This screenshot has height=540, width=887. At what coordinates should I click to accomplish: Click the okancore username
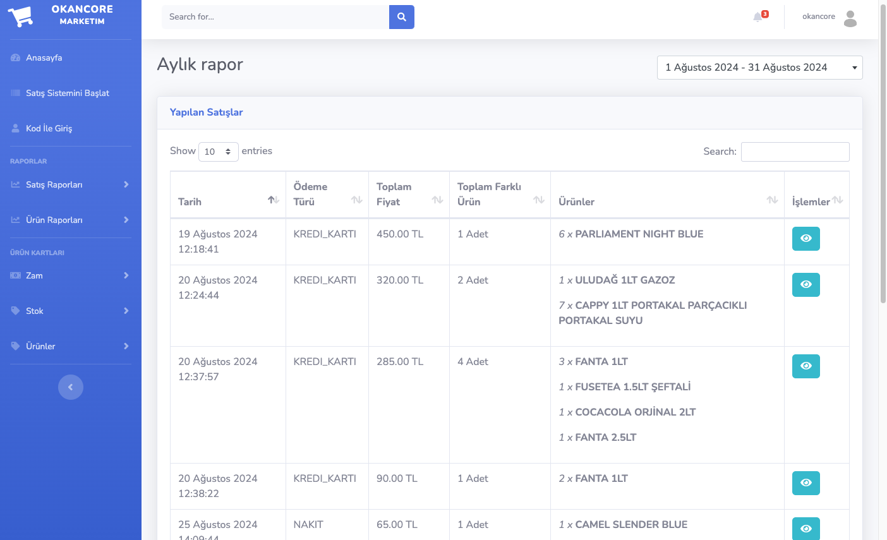point(819,16)
